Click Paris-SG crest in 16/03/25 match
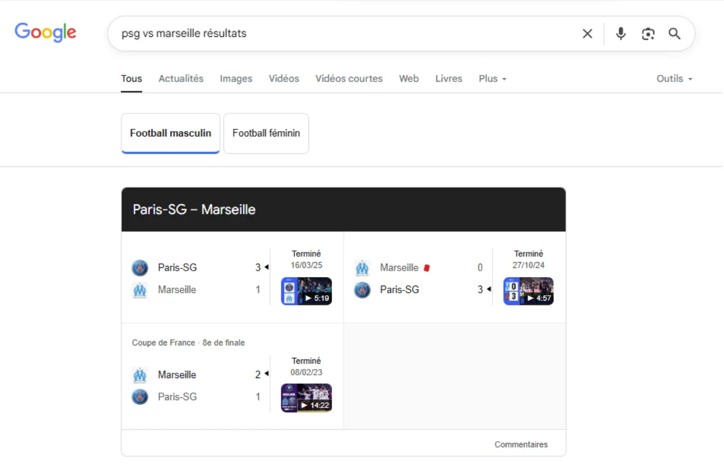Image resolution: width=724 pixels, height=476 pixels. click(x=140, y=267)
